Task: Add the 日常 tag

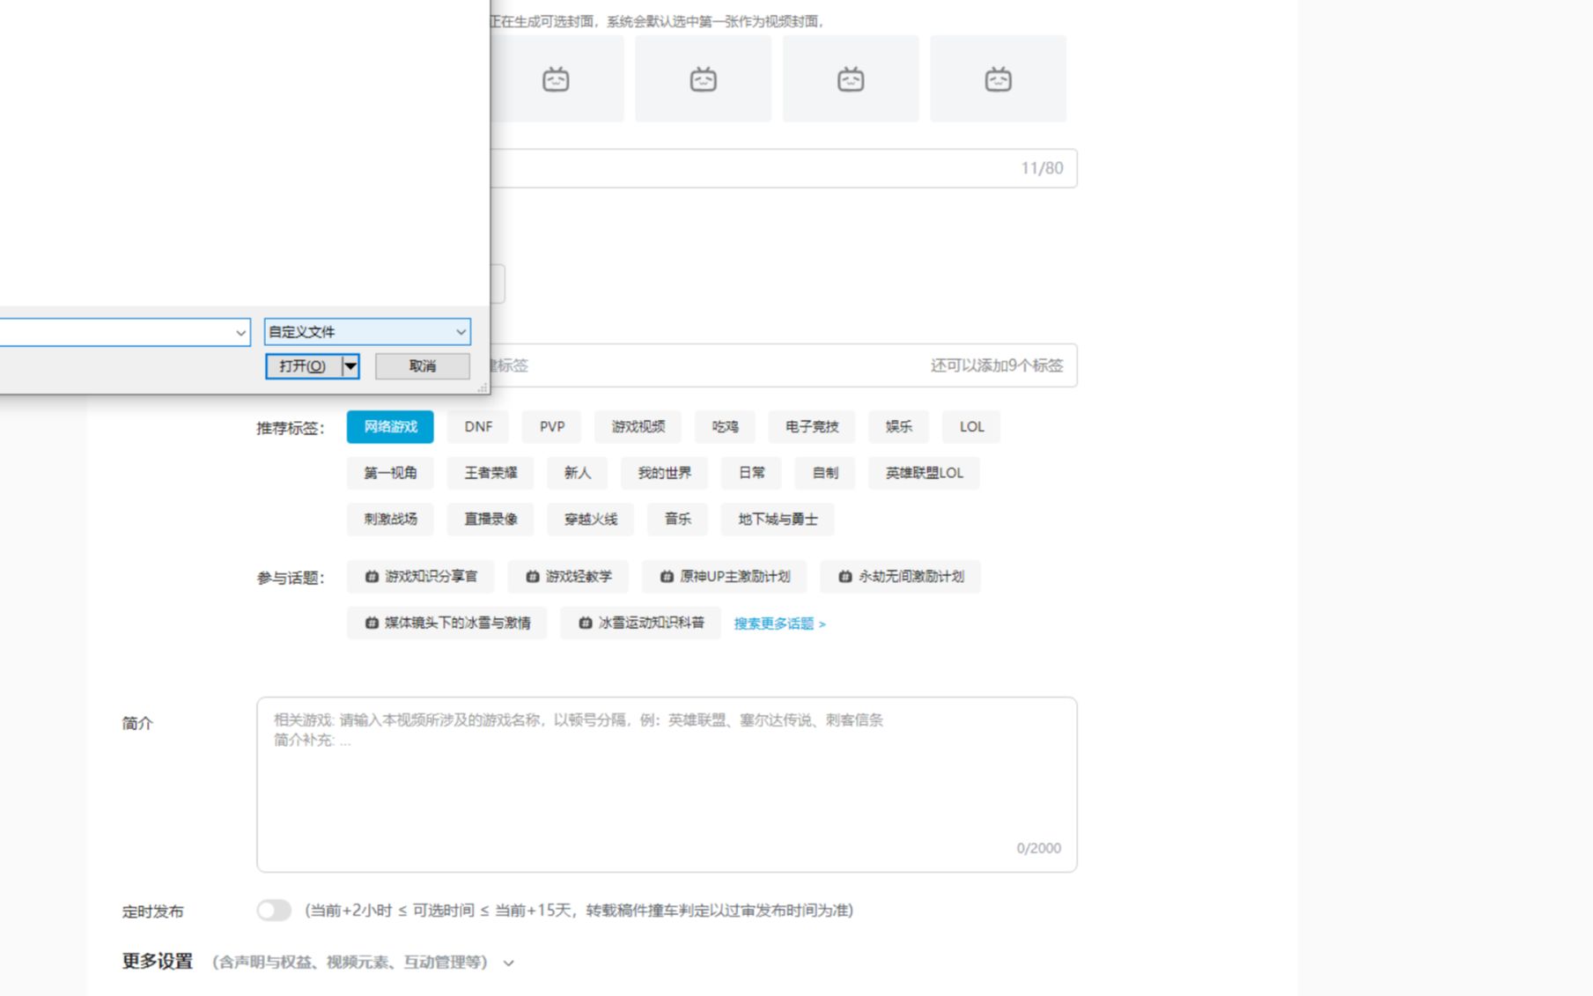Action: click(x=751, y=473)
